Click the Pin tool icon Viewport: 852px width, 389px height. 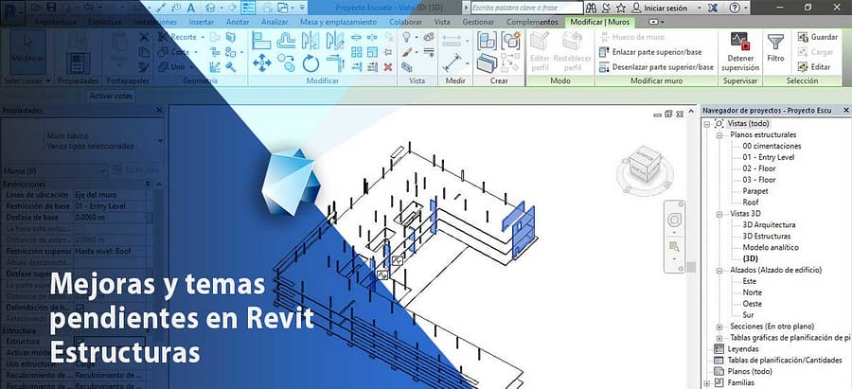click(388, 52)
